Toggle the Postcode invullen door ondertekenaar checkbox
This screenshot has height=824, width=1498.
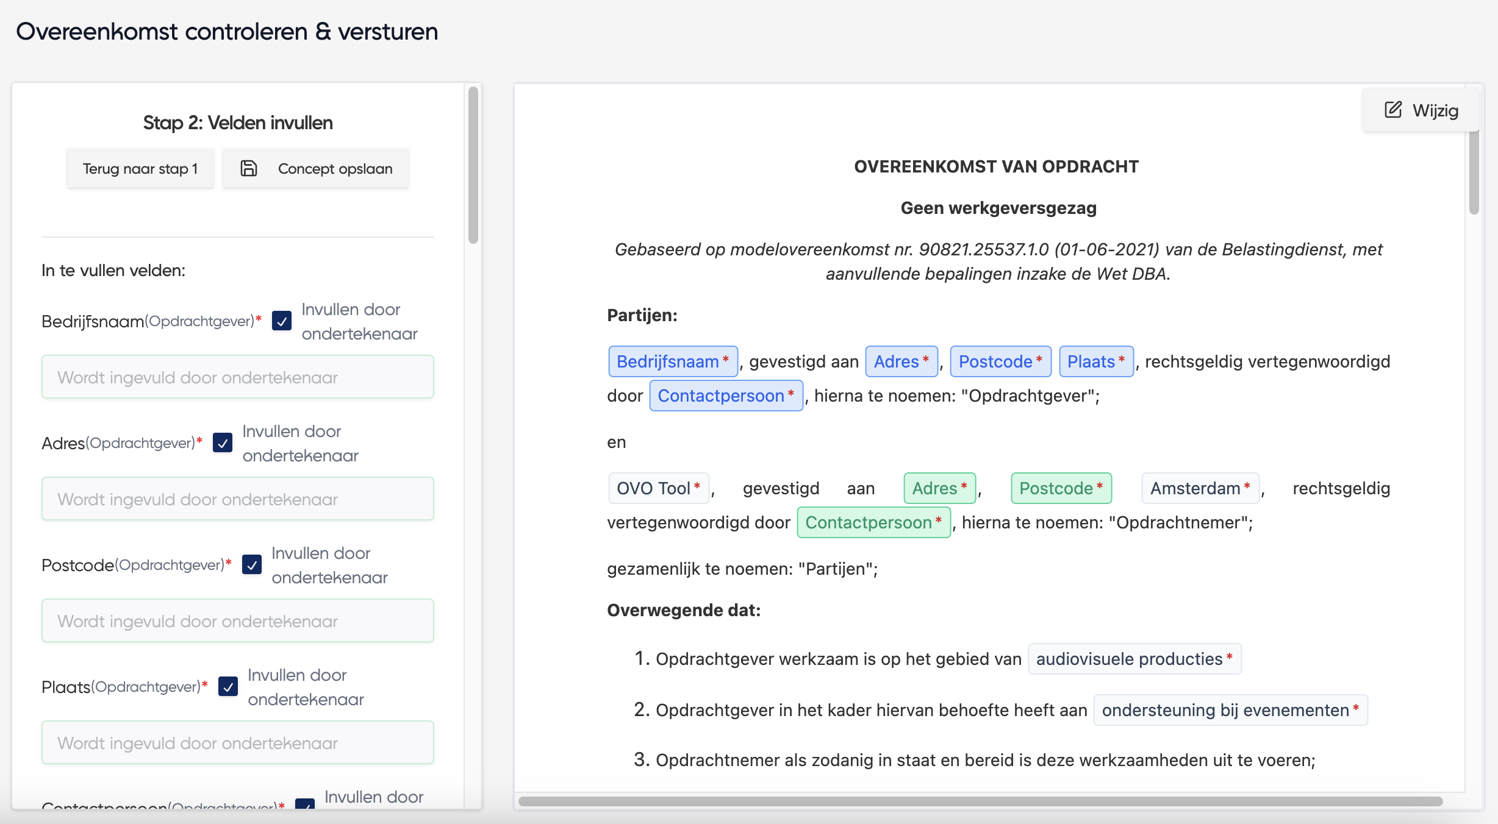tap(252, 564)
